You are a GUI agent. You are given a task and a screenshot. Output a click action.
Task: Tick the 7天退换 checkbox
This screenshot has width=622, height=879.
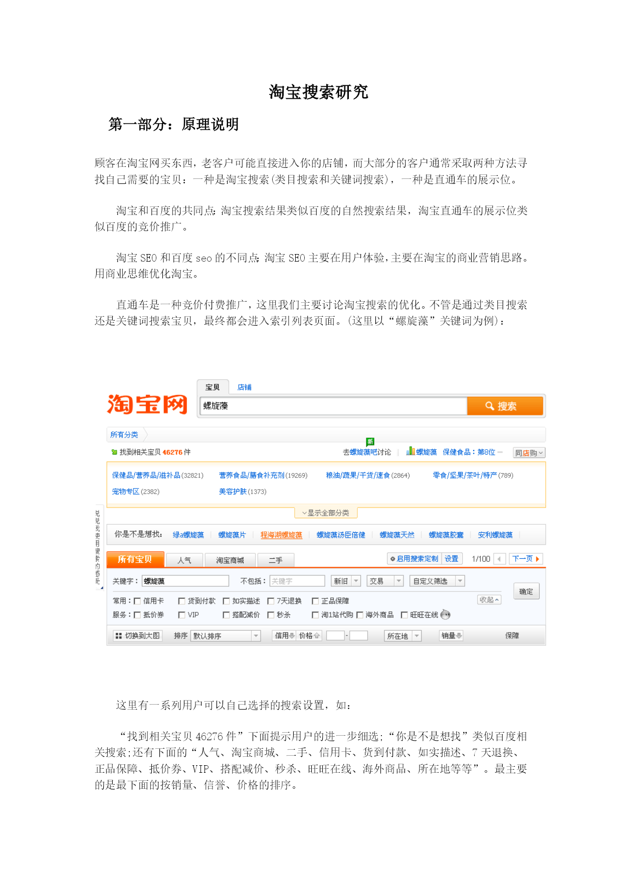[271, 601]
